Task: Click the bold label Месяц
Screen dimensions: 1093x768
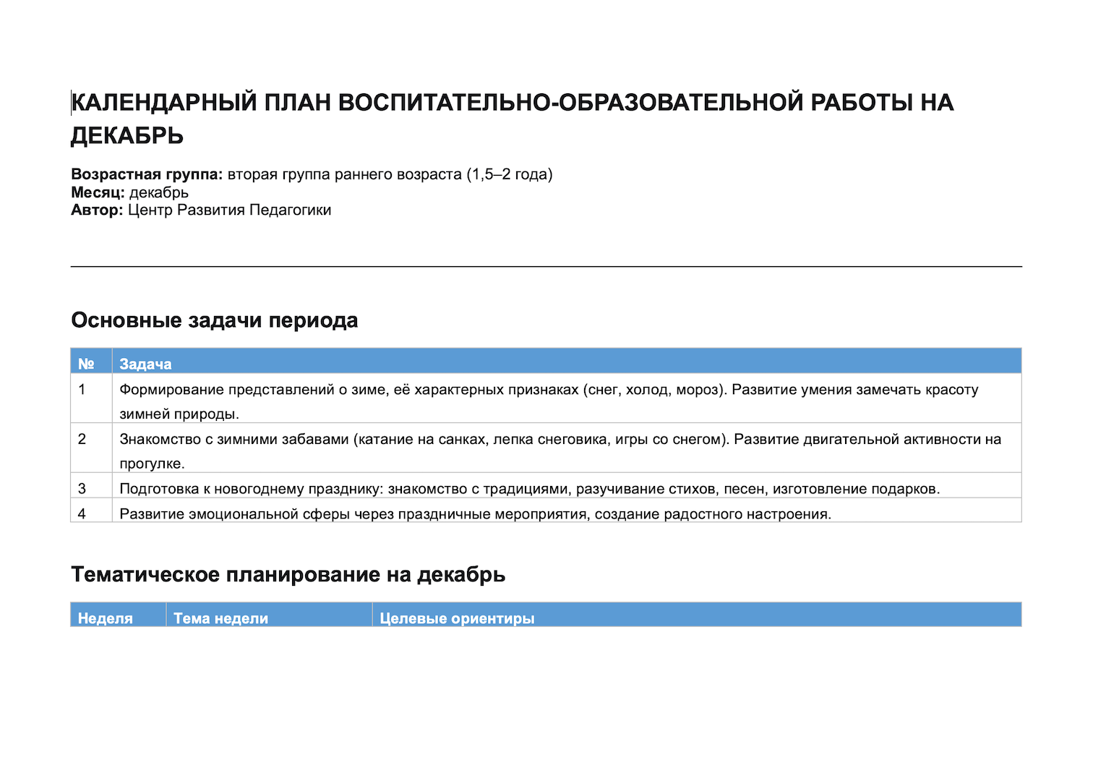Action: click(98, 192)
